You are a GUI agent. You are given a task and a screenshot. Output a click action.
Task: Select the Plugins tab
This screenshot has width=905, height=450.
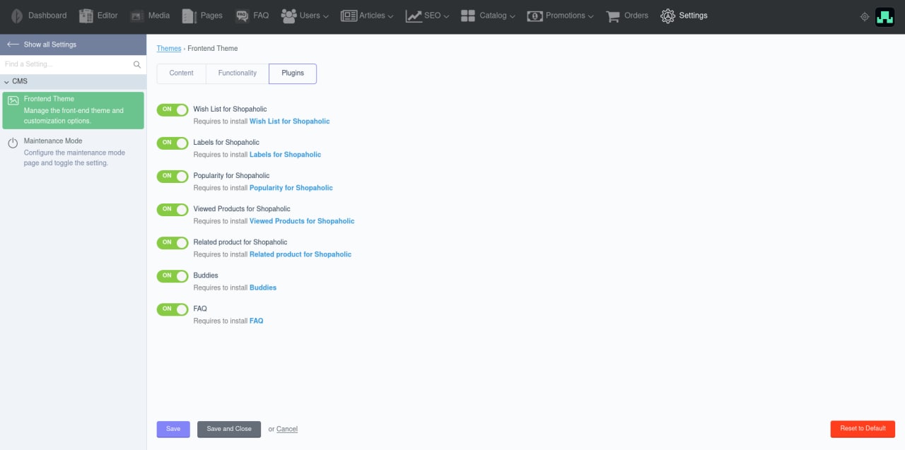click(x=293, y=73)
